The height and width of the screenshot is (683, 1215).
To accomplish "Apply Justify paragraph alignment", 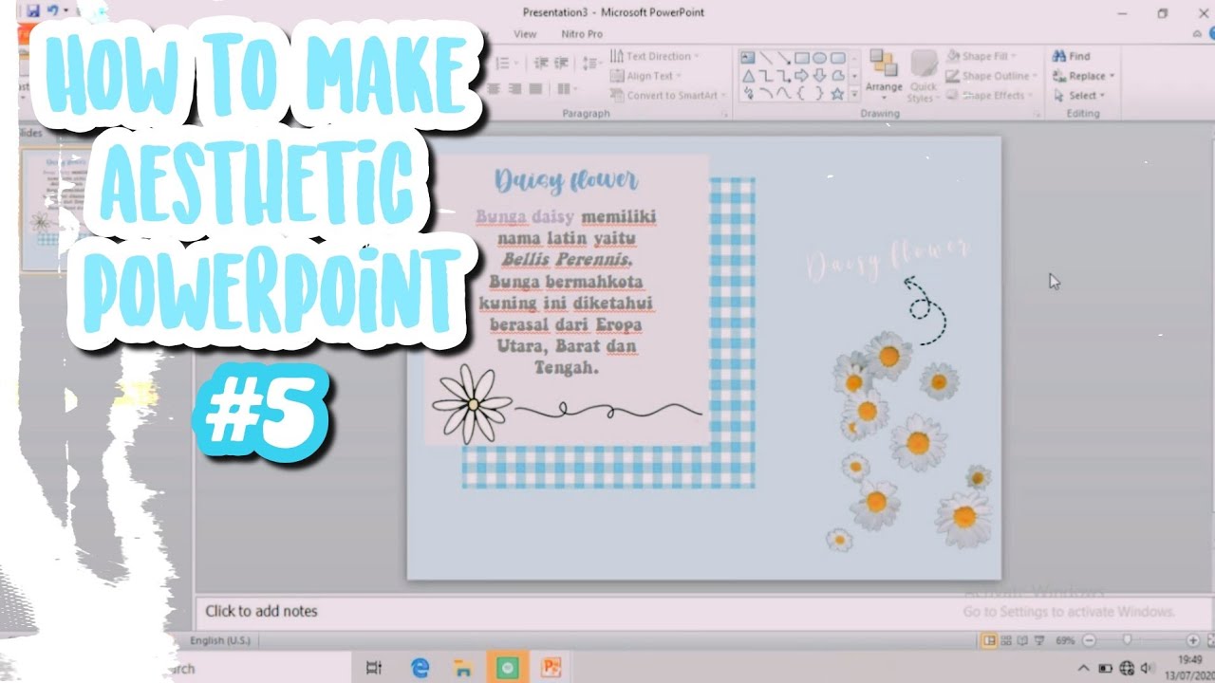I will [x=536, y=88].
